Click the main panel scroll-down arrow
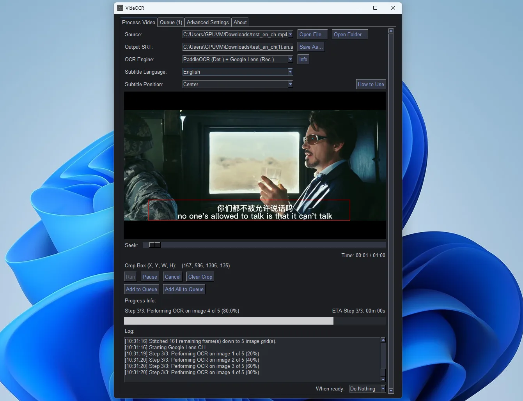Viewport: 523px width, 401px height. click(x=391, y=391)
